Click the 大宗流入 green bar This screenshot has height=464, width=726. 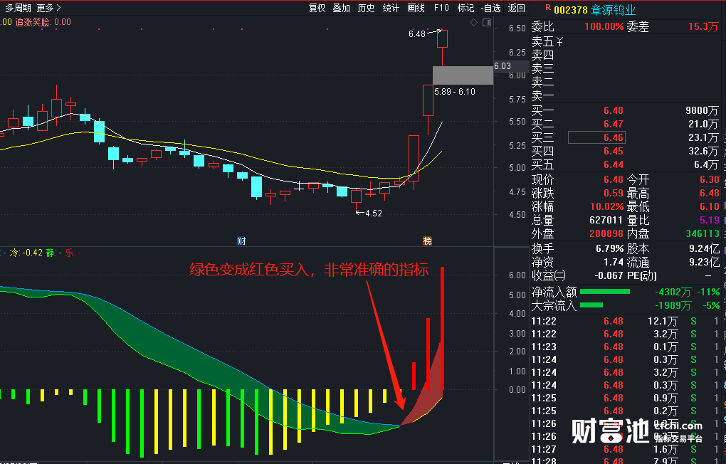tap(591, 305)
